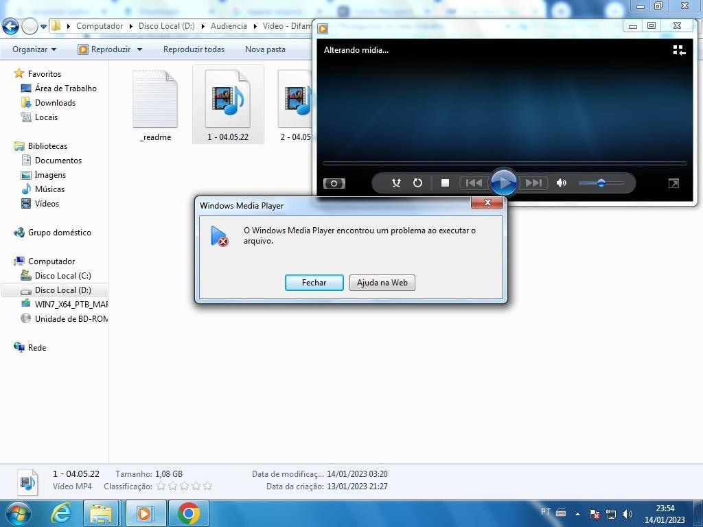Open Ajuda na Web for the error
The width and height of the screenshot is (703, 527).
(x=382, y=283)
